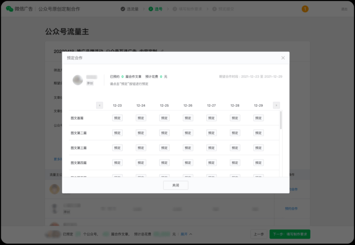Screen dimensions: 355x245
Task: Book 图文第四篇 on 12-25
Action: [164, 163]
